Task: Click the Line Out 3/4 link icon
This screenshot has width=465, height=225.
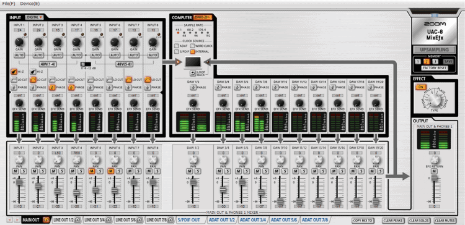Action: pyautogui.click(x=108, y=220)
